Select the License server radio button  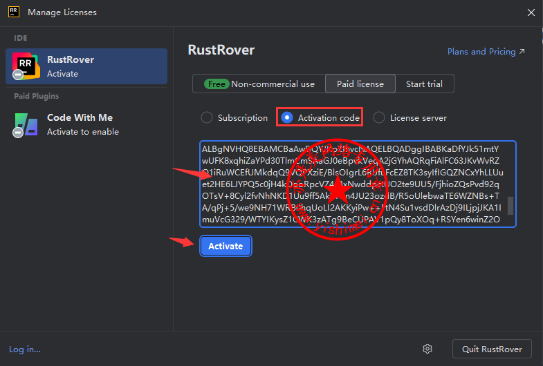coord(379,117)
